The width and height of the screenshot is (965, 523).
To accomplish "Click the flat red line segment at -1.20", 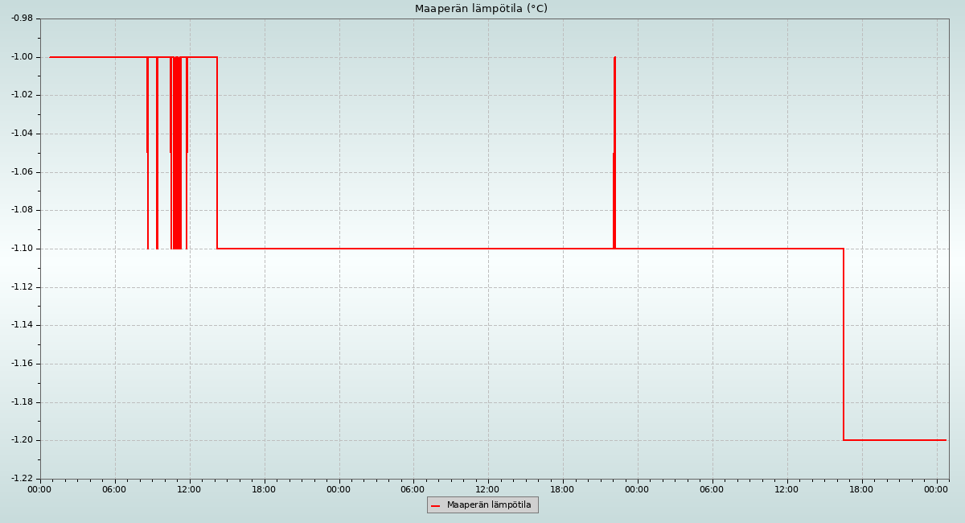I will point(893,440).
